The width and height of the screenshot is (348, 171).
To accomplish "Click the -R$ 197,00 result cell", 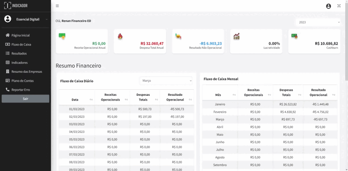I will [x=177, y=117].
